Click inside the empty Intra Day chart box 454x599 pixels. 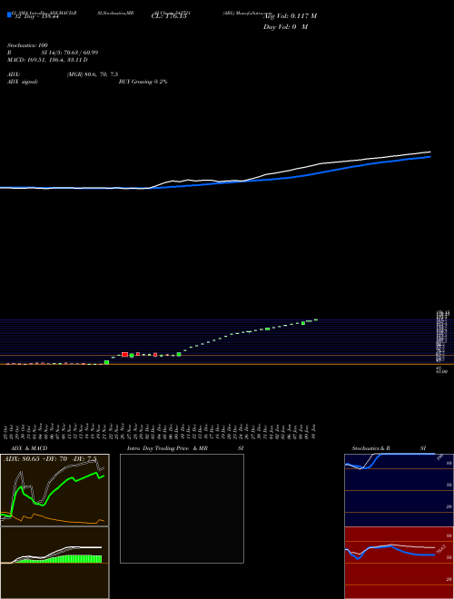tap(182, 508)
